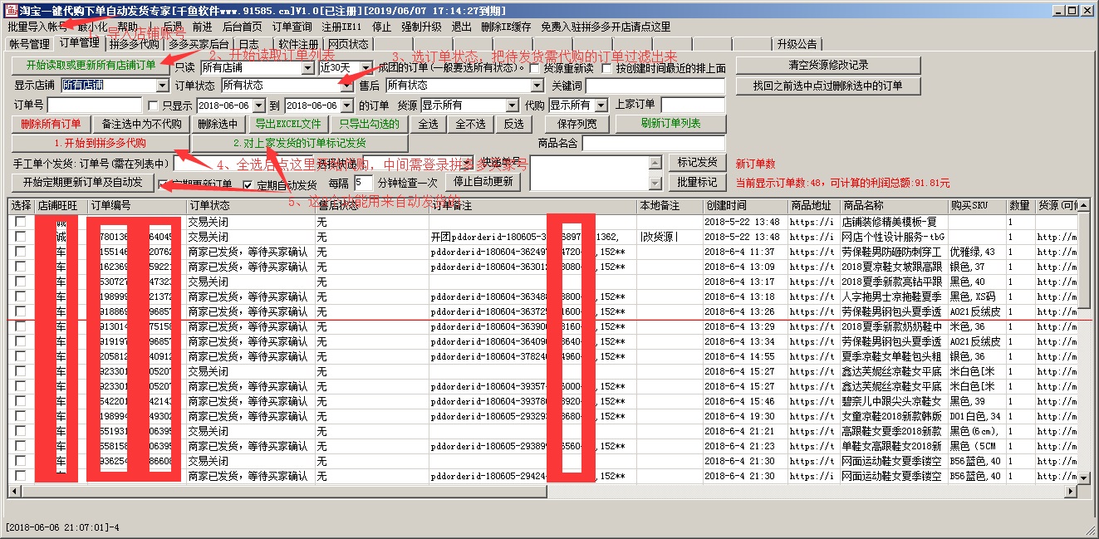Click the 全不选 button
Screen dimensions: 1099x539
pyautogui.click(x=470, y=124)
